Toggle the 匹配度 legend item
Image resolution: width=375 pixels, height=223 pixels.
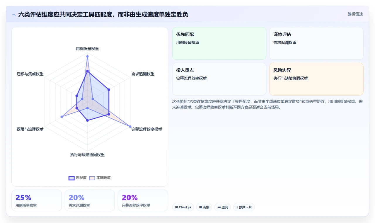78,178
